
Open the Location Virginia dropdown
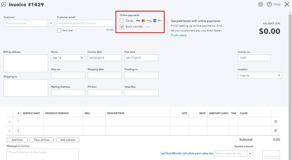click(260, 75)
